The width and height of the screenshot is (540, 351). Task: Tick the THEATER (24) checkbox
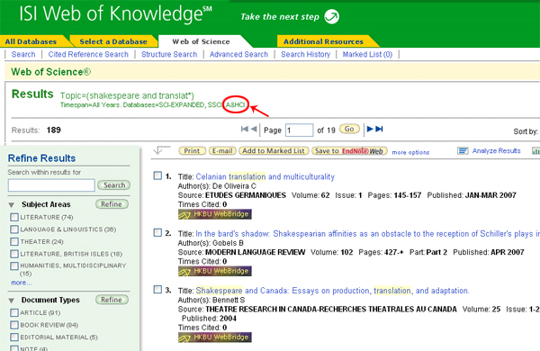point(14,241)
